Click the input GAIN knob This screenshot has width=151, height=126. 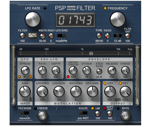[x=25, y=92]
